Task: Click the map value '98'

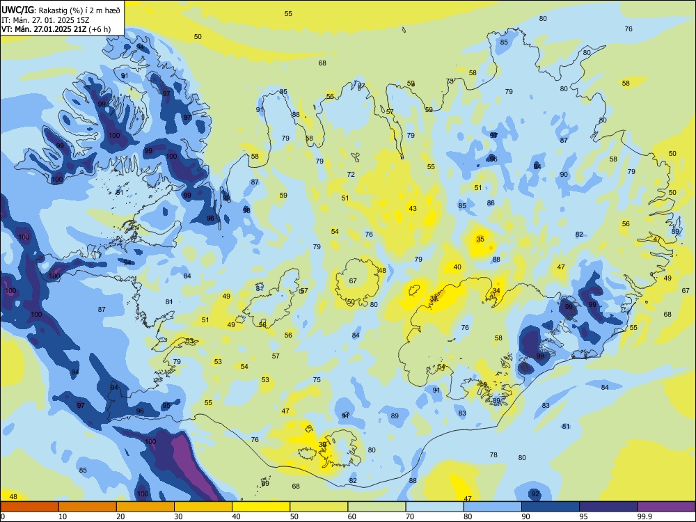Action: pos(246,210)
